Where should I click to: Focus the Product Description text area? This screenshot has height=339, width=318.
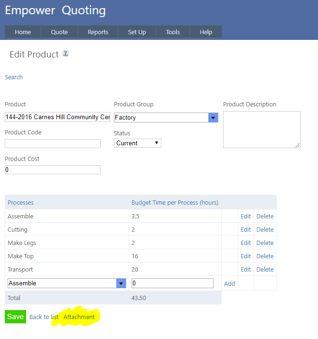[262, 129]
